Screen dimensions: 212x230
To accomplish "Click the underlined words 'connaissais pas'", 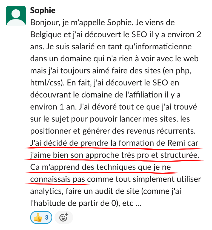I will [x=58, y=179].
